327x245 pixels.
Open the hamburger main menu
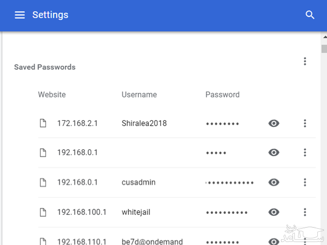click(19, 15)
